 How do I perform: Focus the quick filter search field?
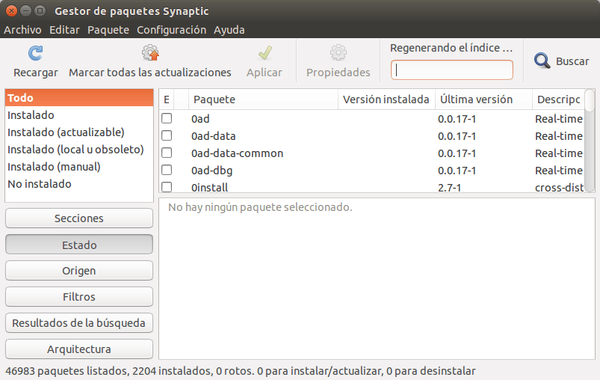pyautogui.click(x=452, y=70)
